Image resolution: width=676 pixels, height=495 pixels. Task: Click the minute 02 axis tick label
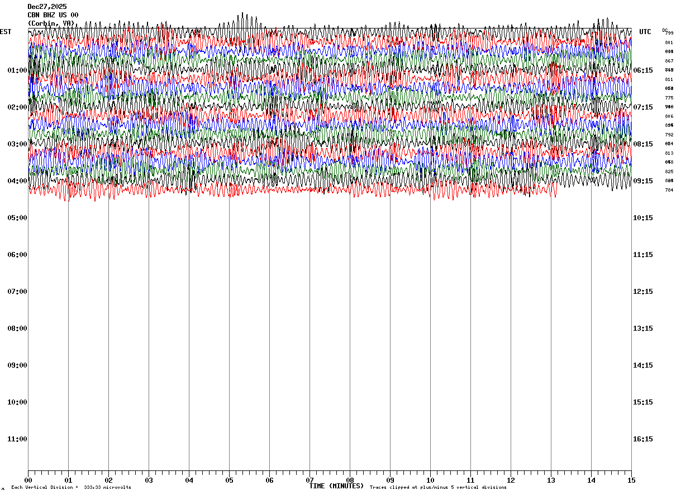point(108,480)
